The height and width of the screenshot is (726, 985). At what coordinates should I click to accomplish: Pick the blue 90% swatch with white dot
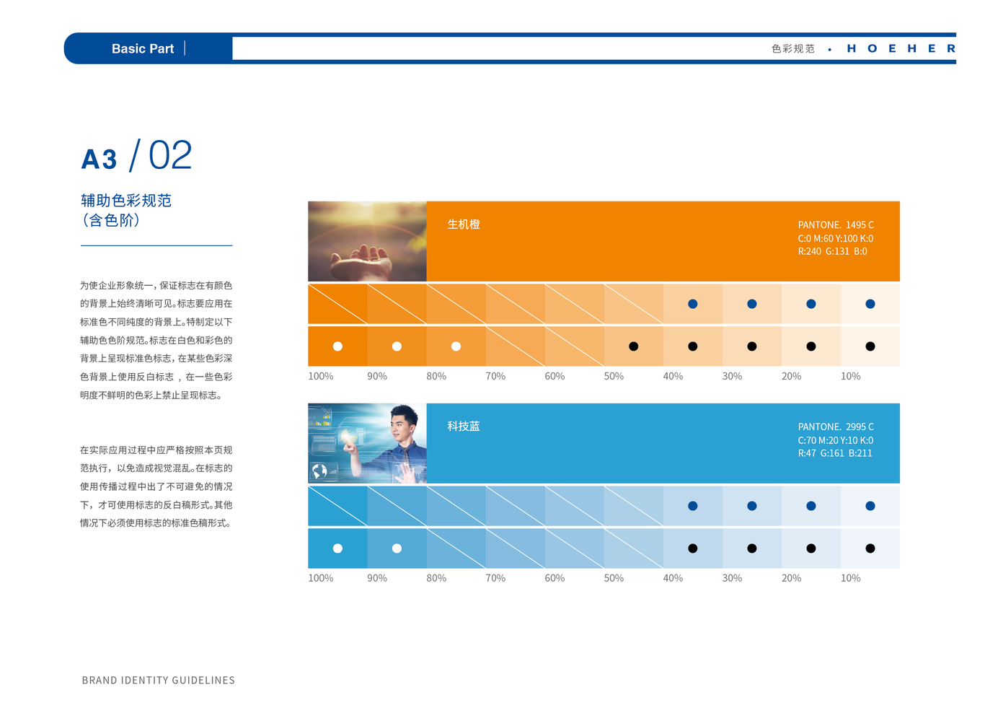click(x=397, y=548)
